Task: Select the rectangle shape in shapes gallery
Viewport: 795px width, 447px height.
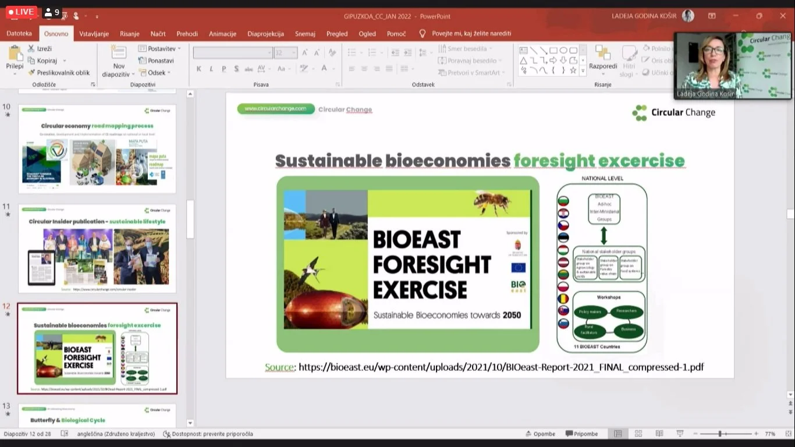Action: pos(553,51)
